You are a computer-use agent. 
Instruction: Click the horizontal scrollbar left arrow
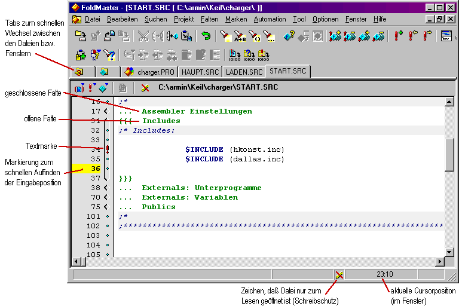pos(76,261)
